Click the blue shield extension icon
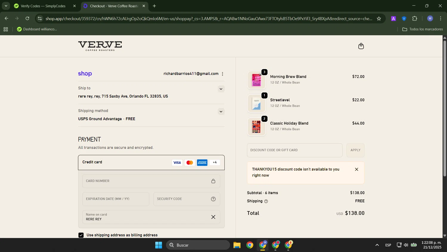Image resolution: width=447 pixels, height=252 pixels. coord(404,19)
